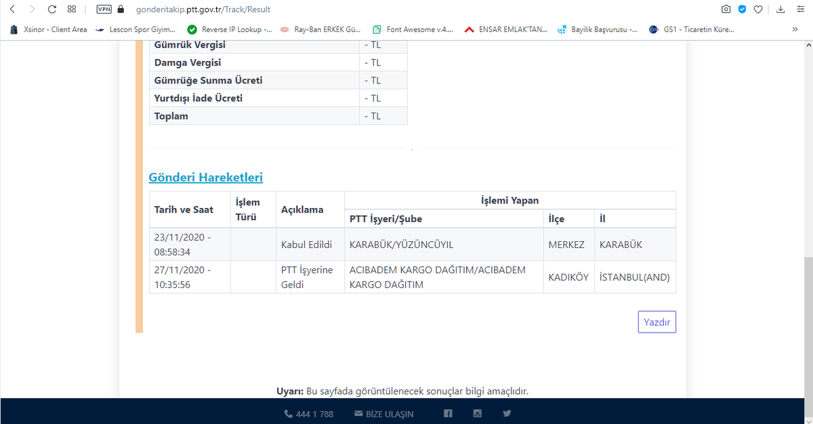Open the Ray-Ban ERKEK Gü... bookmark

[320, 30]
